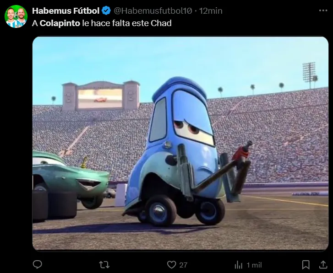Screen dimensions: 333x273
Task: Share the post via upload icon
Action: tap(323, 264)
